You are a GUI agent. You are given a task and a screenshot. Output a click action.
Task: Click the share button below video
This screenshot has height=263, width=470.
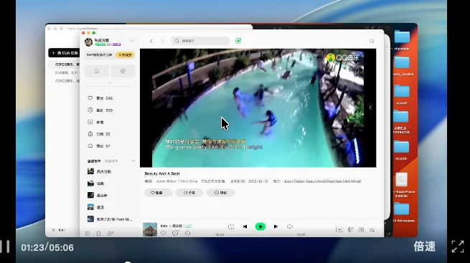189,193
